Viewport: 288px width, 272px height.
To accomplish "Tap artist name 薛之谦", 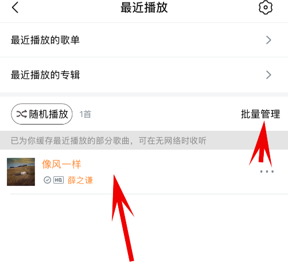I will [80, 180].
